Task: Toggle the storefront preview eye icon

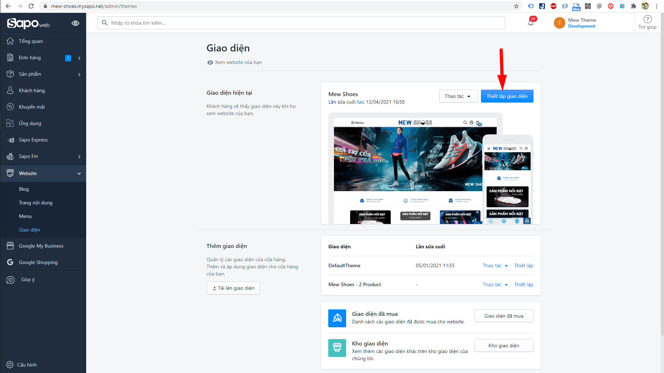Action: 75,23
